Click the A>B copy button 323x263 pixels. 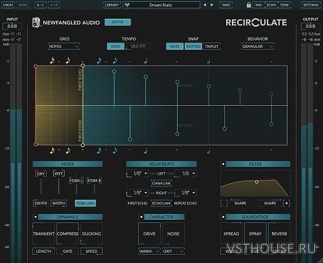coord(54,5)
